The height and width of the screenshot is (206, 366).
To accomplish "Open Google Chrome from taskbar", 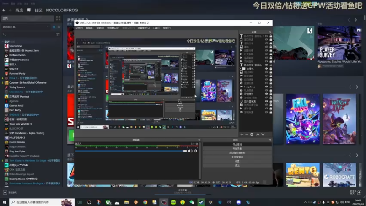I will (145, 202).
